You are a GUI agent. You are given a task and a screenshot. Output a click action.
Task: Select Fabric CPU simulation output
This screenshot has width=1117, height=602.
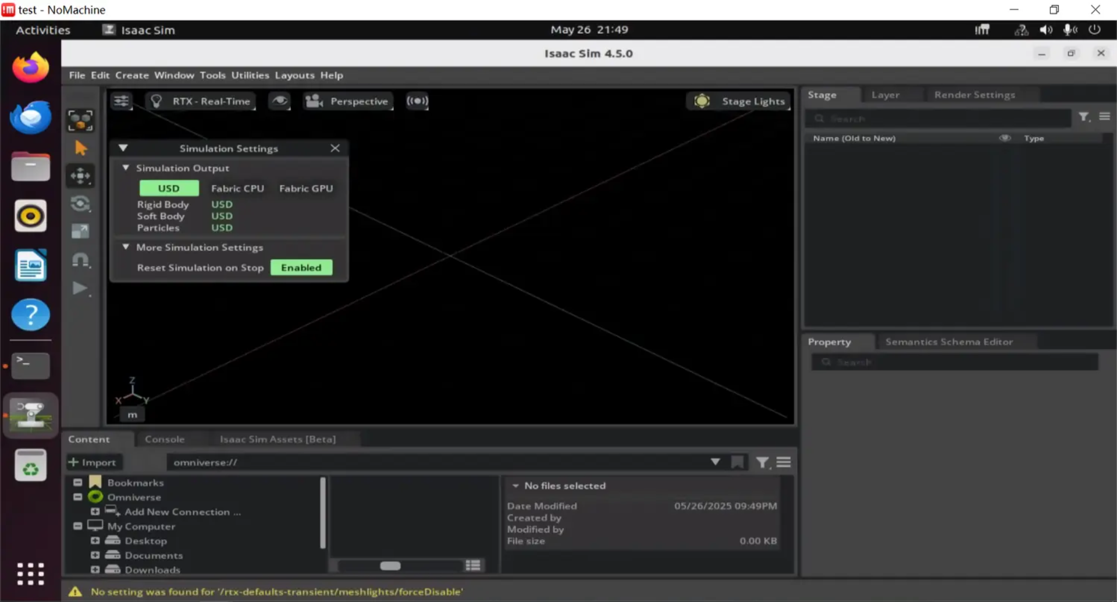pos(237,188)
